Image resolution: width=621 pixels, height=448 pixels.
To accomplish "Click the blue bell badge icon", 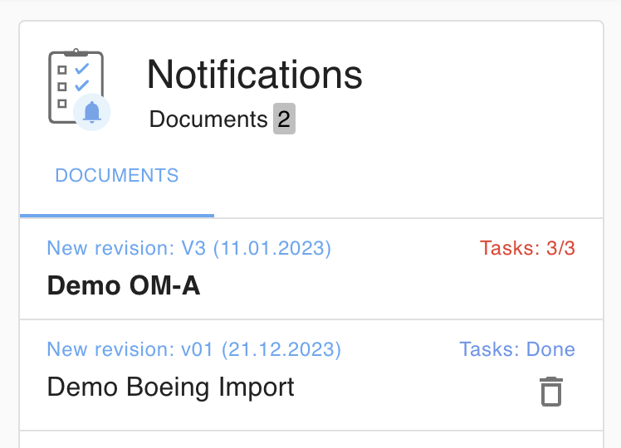I will click(x=92, y=111).
